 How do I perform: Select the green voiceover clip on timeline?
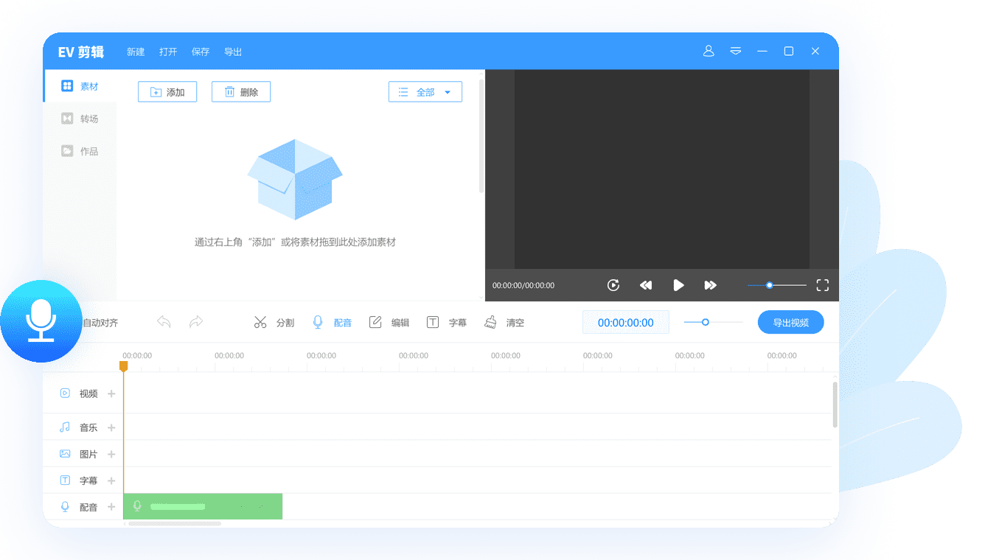click(203, 506)
